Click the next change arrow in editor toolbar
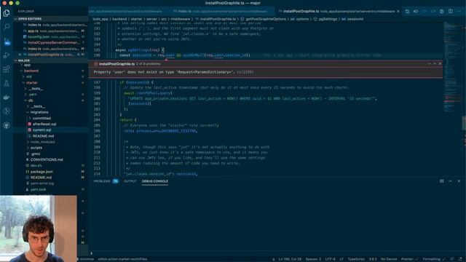Image resolution: width=466 pixels, height=262 pixels. tap(433, 12)
